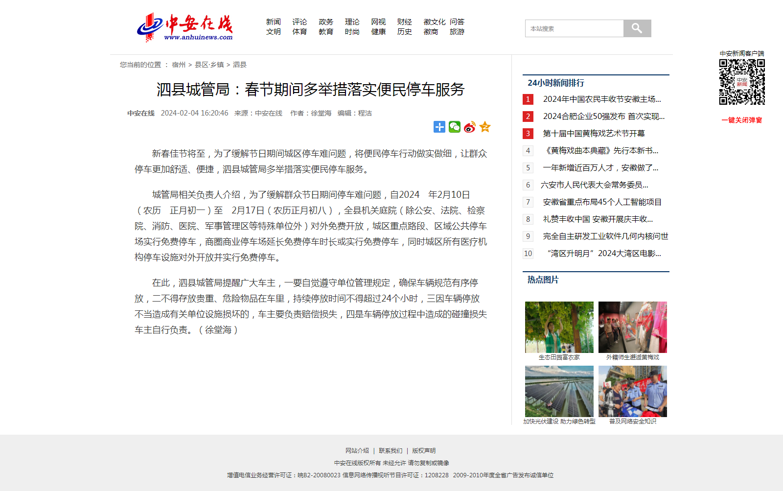This screenshot has height=491, width=783.
Task: Click the 生态田园富农家 caption
Action: point(559,357)
